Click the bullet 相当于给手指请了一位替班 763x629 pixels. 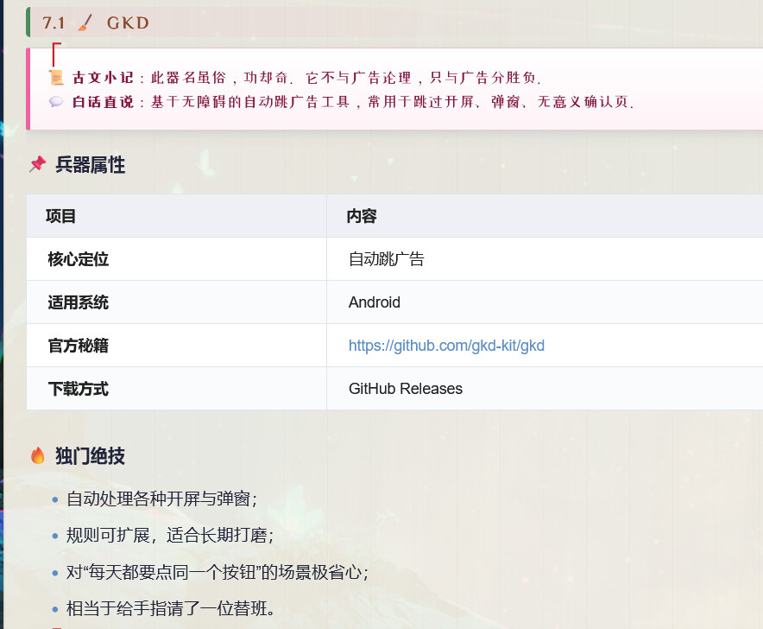click(170, 608)
